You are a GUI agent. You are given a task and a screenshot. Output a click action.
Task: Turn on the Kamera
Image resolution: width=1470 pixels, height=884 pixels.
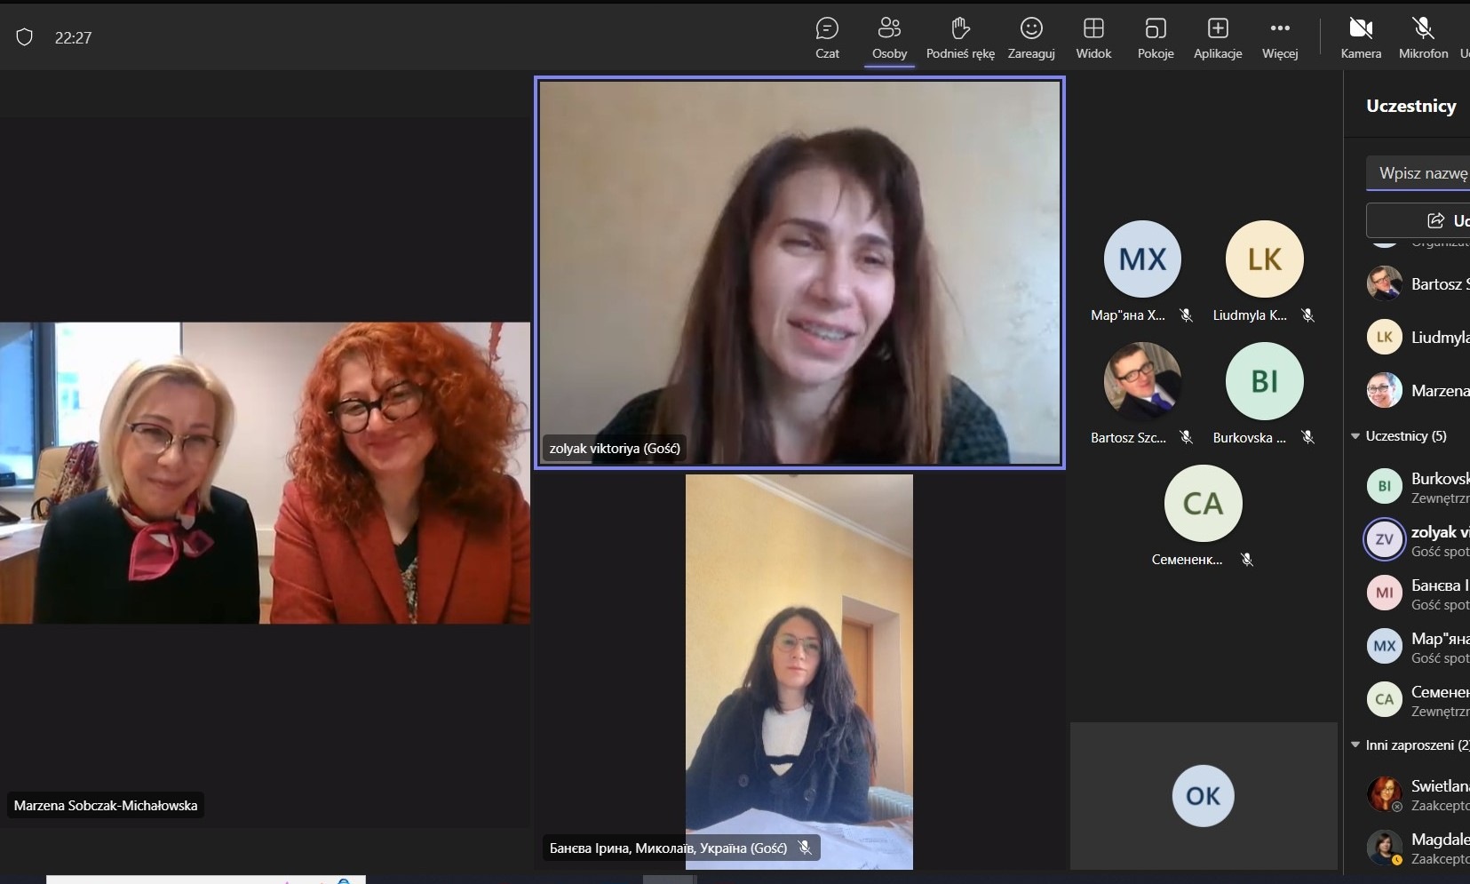[x=1361, y=37]
